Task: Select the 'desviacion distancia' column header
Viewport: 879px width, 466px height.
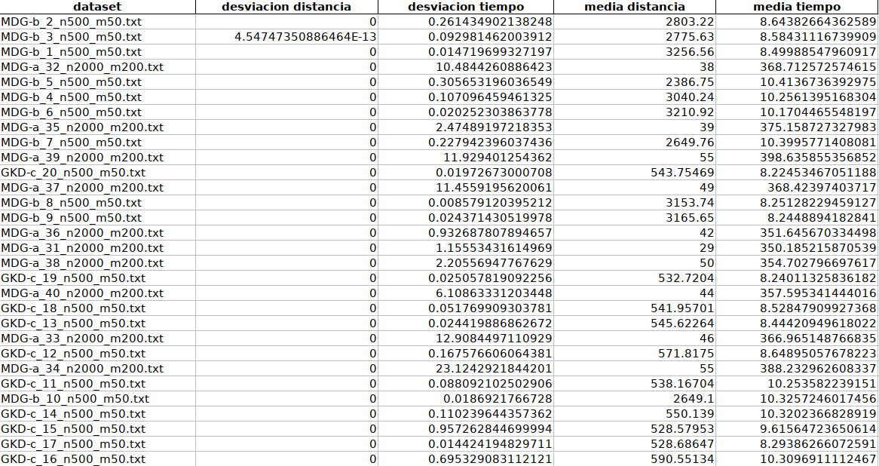Action: (286, 7)
